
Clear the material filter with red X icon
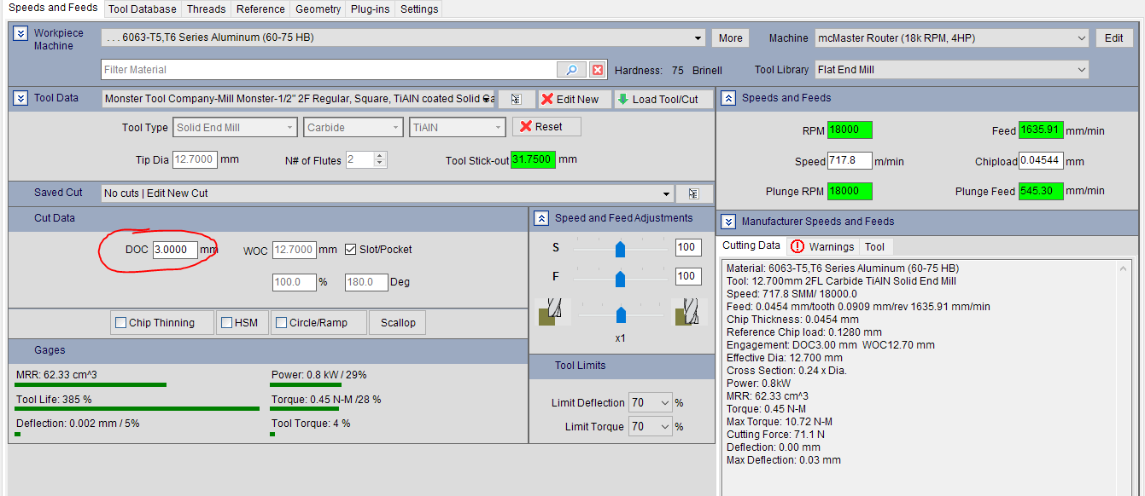pyautogui.click(x=598, y=70)
